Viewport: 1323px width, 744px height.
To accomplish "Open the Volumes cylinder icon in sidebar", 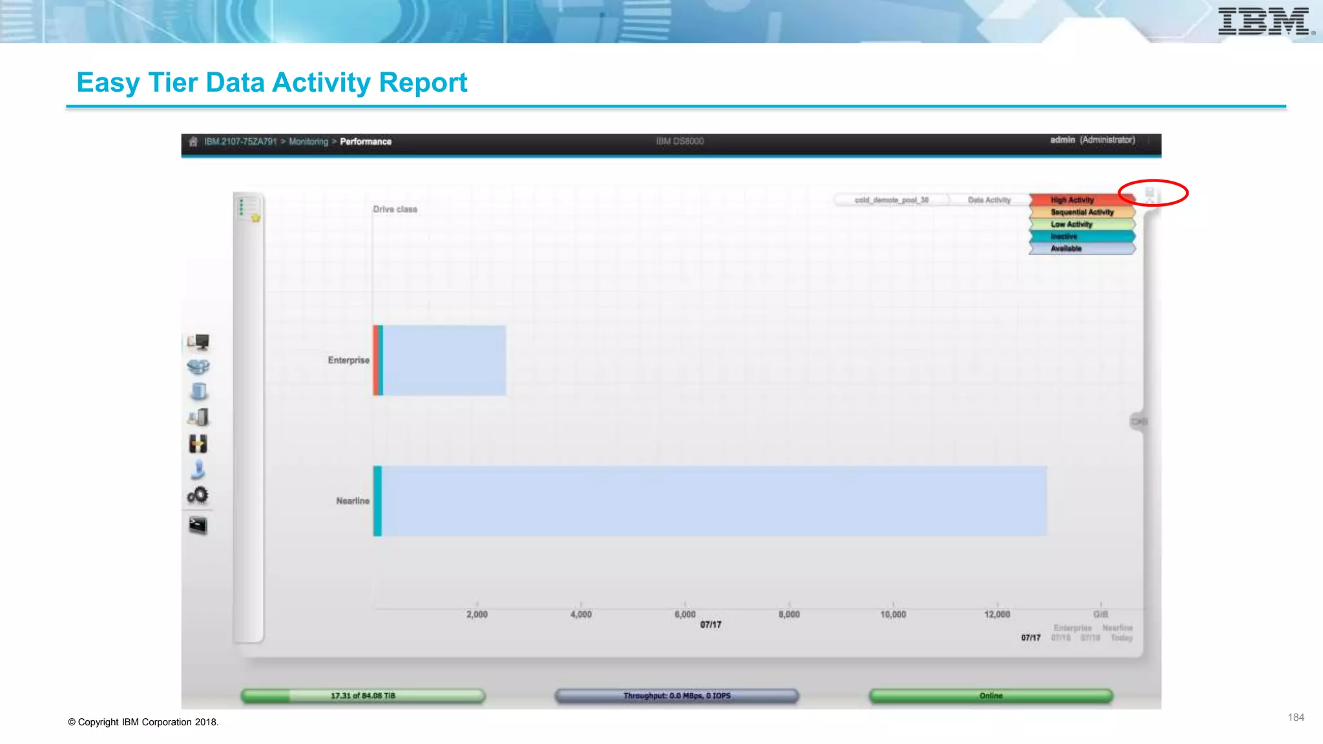I will click(199, 391).
